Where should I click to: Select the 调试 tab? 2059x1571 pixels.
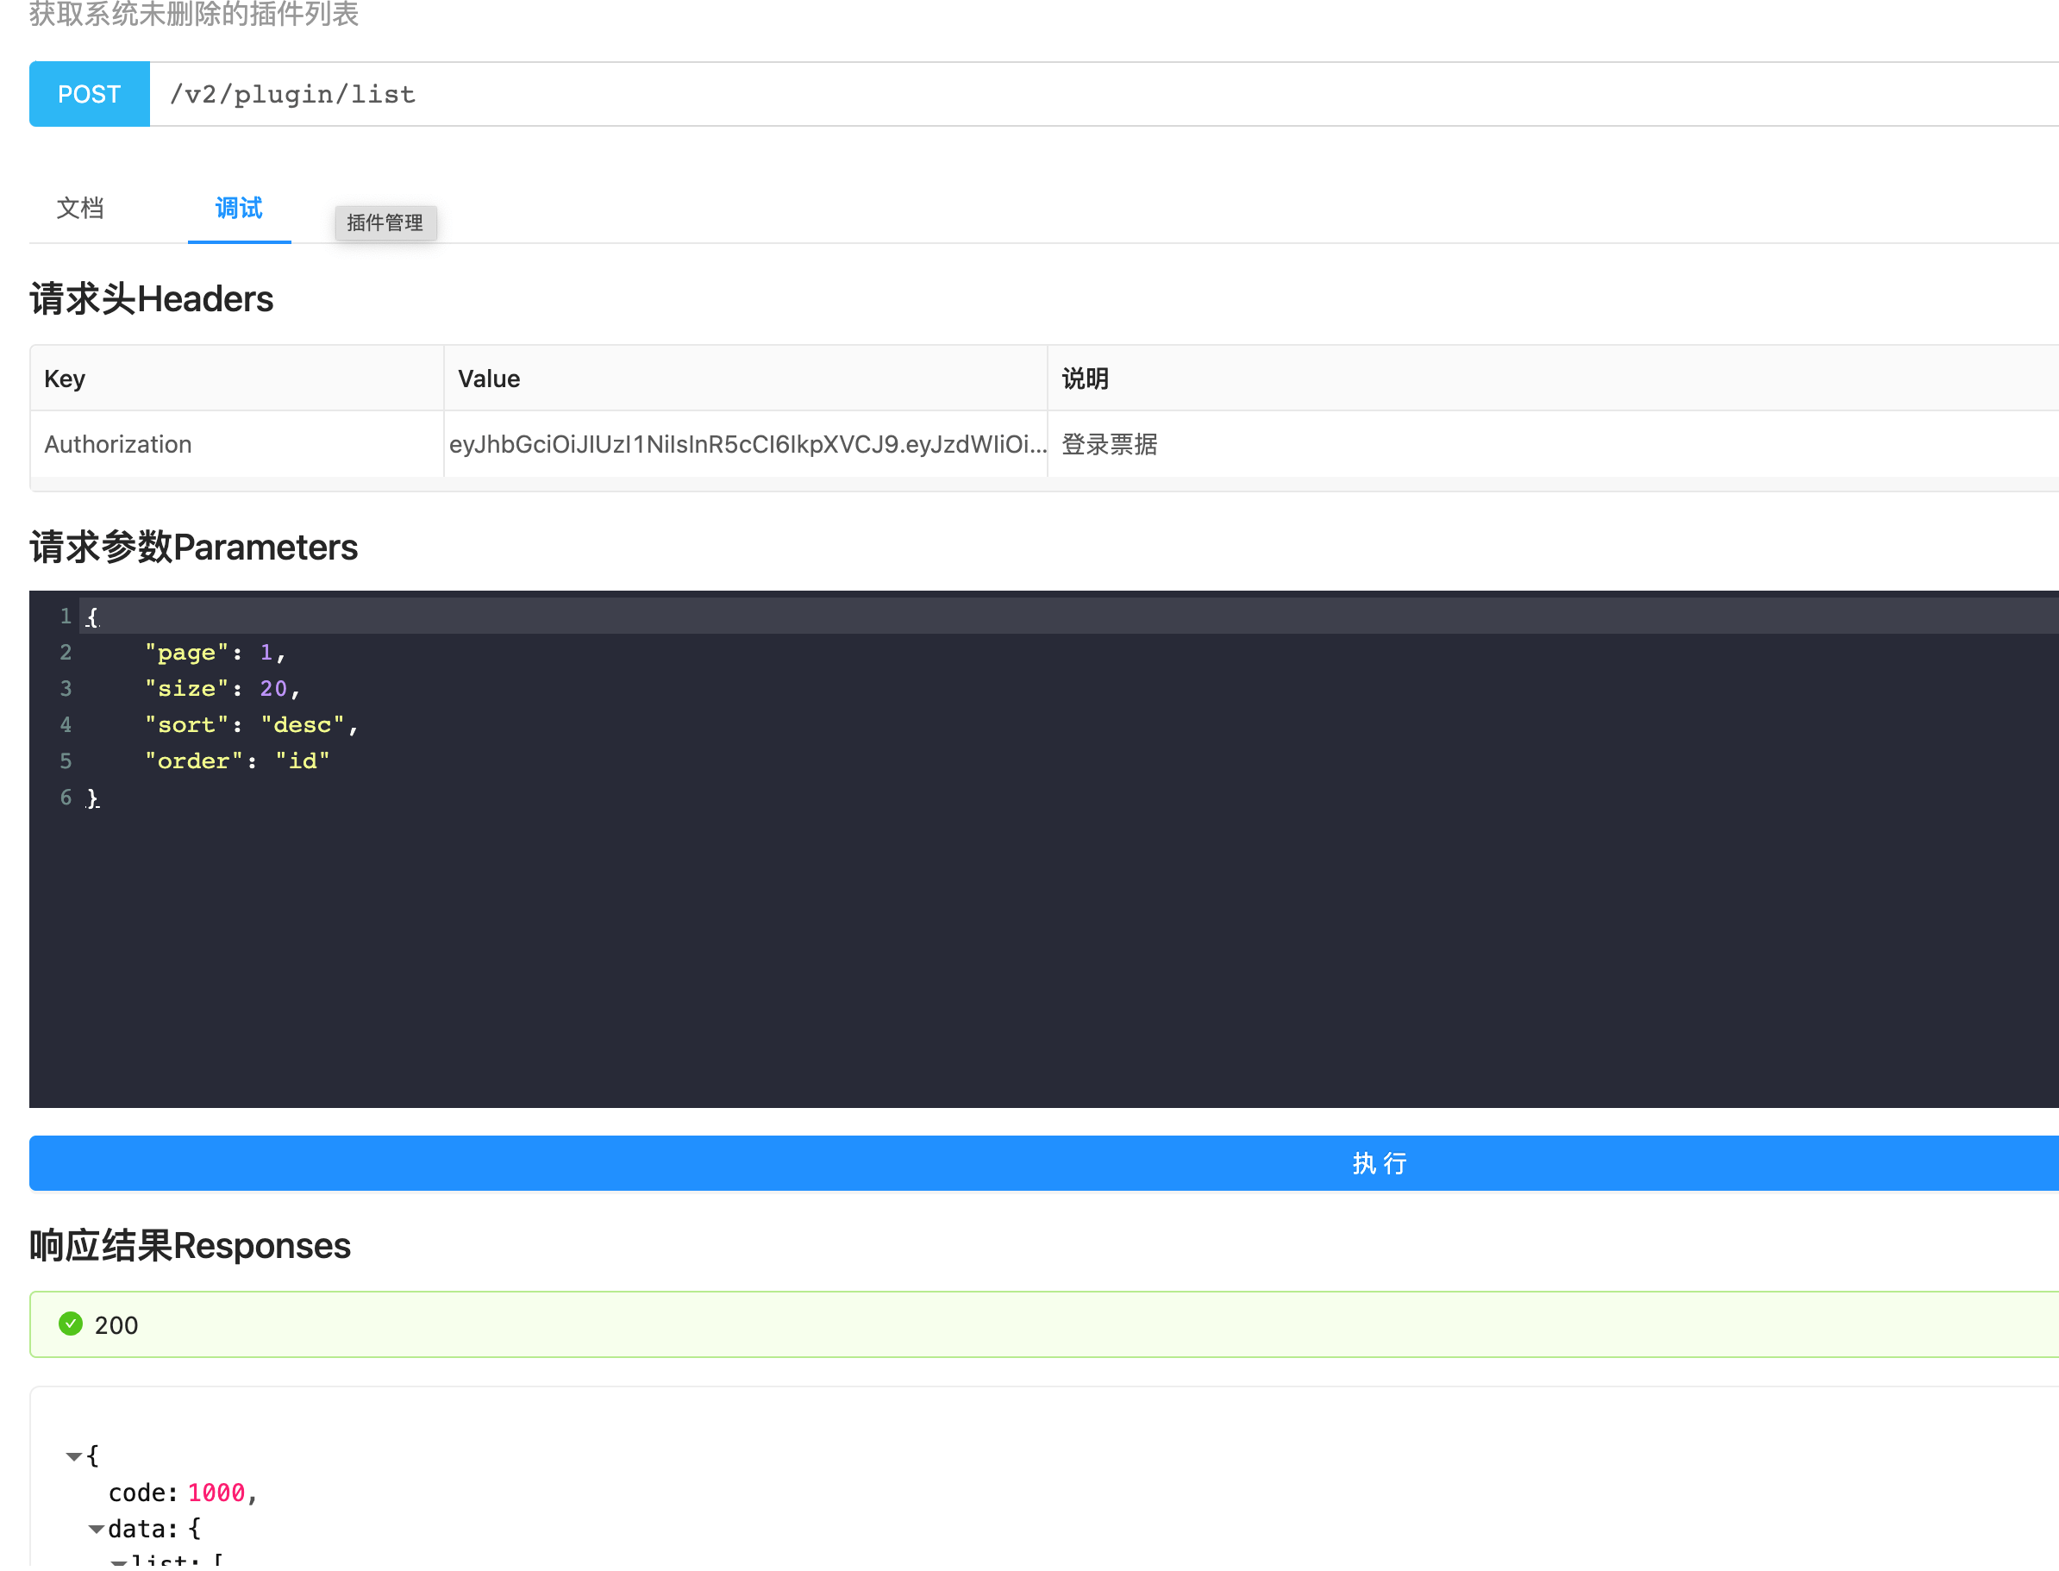[239, 208]
